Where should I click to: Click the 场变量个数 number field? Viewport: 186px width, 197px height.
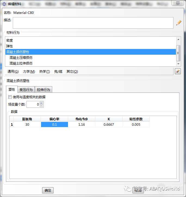pyautogui.click(x=33, y=104)
